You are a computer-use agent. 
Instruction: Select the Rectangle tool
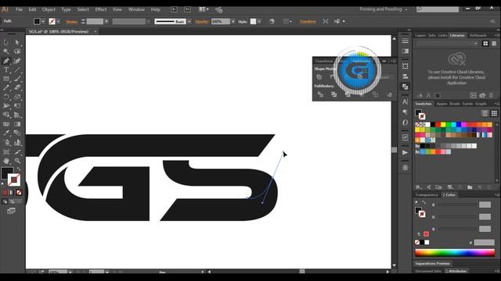6,79
